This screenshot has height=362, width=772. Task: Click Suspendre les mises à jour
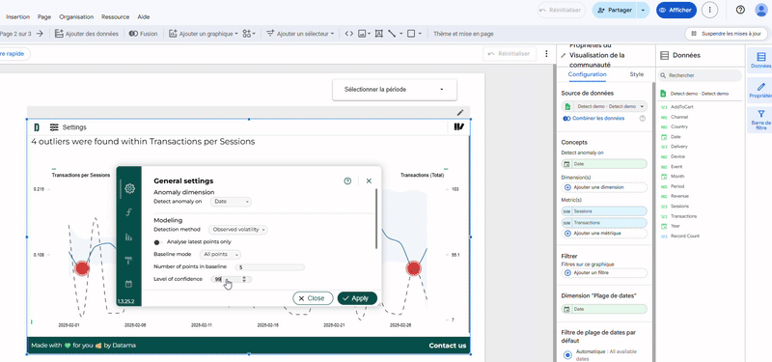[x=727, y=34]
